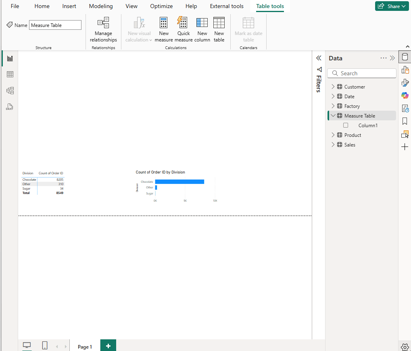411x351 pixels.
Task: Open the Insert tab
Action: [69, 6]
